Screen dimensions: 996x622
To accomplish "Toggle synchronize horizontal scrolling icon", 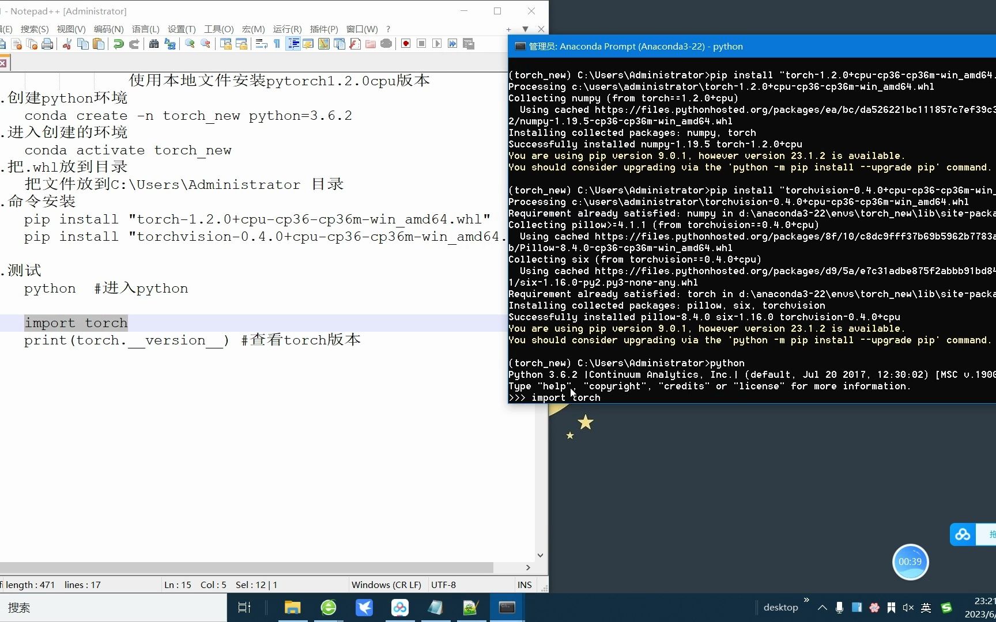I will click(242, 44).
